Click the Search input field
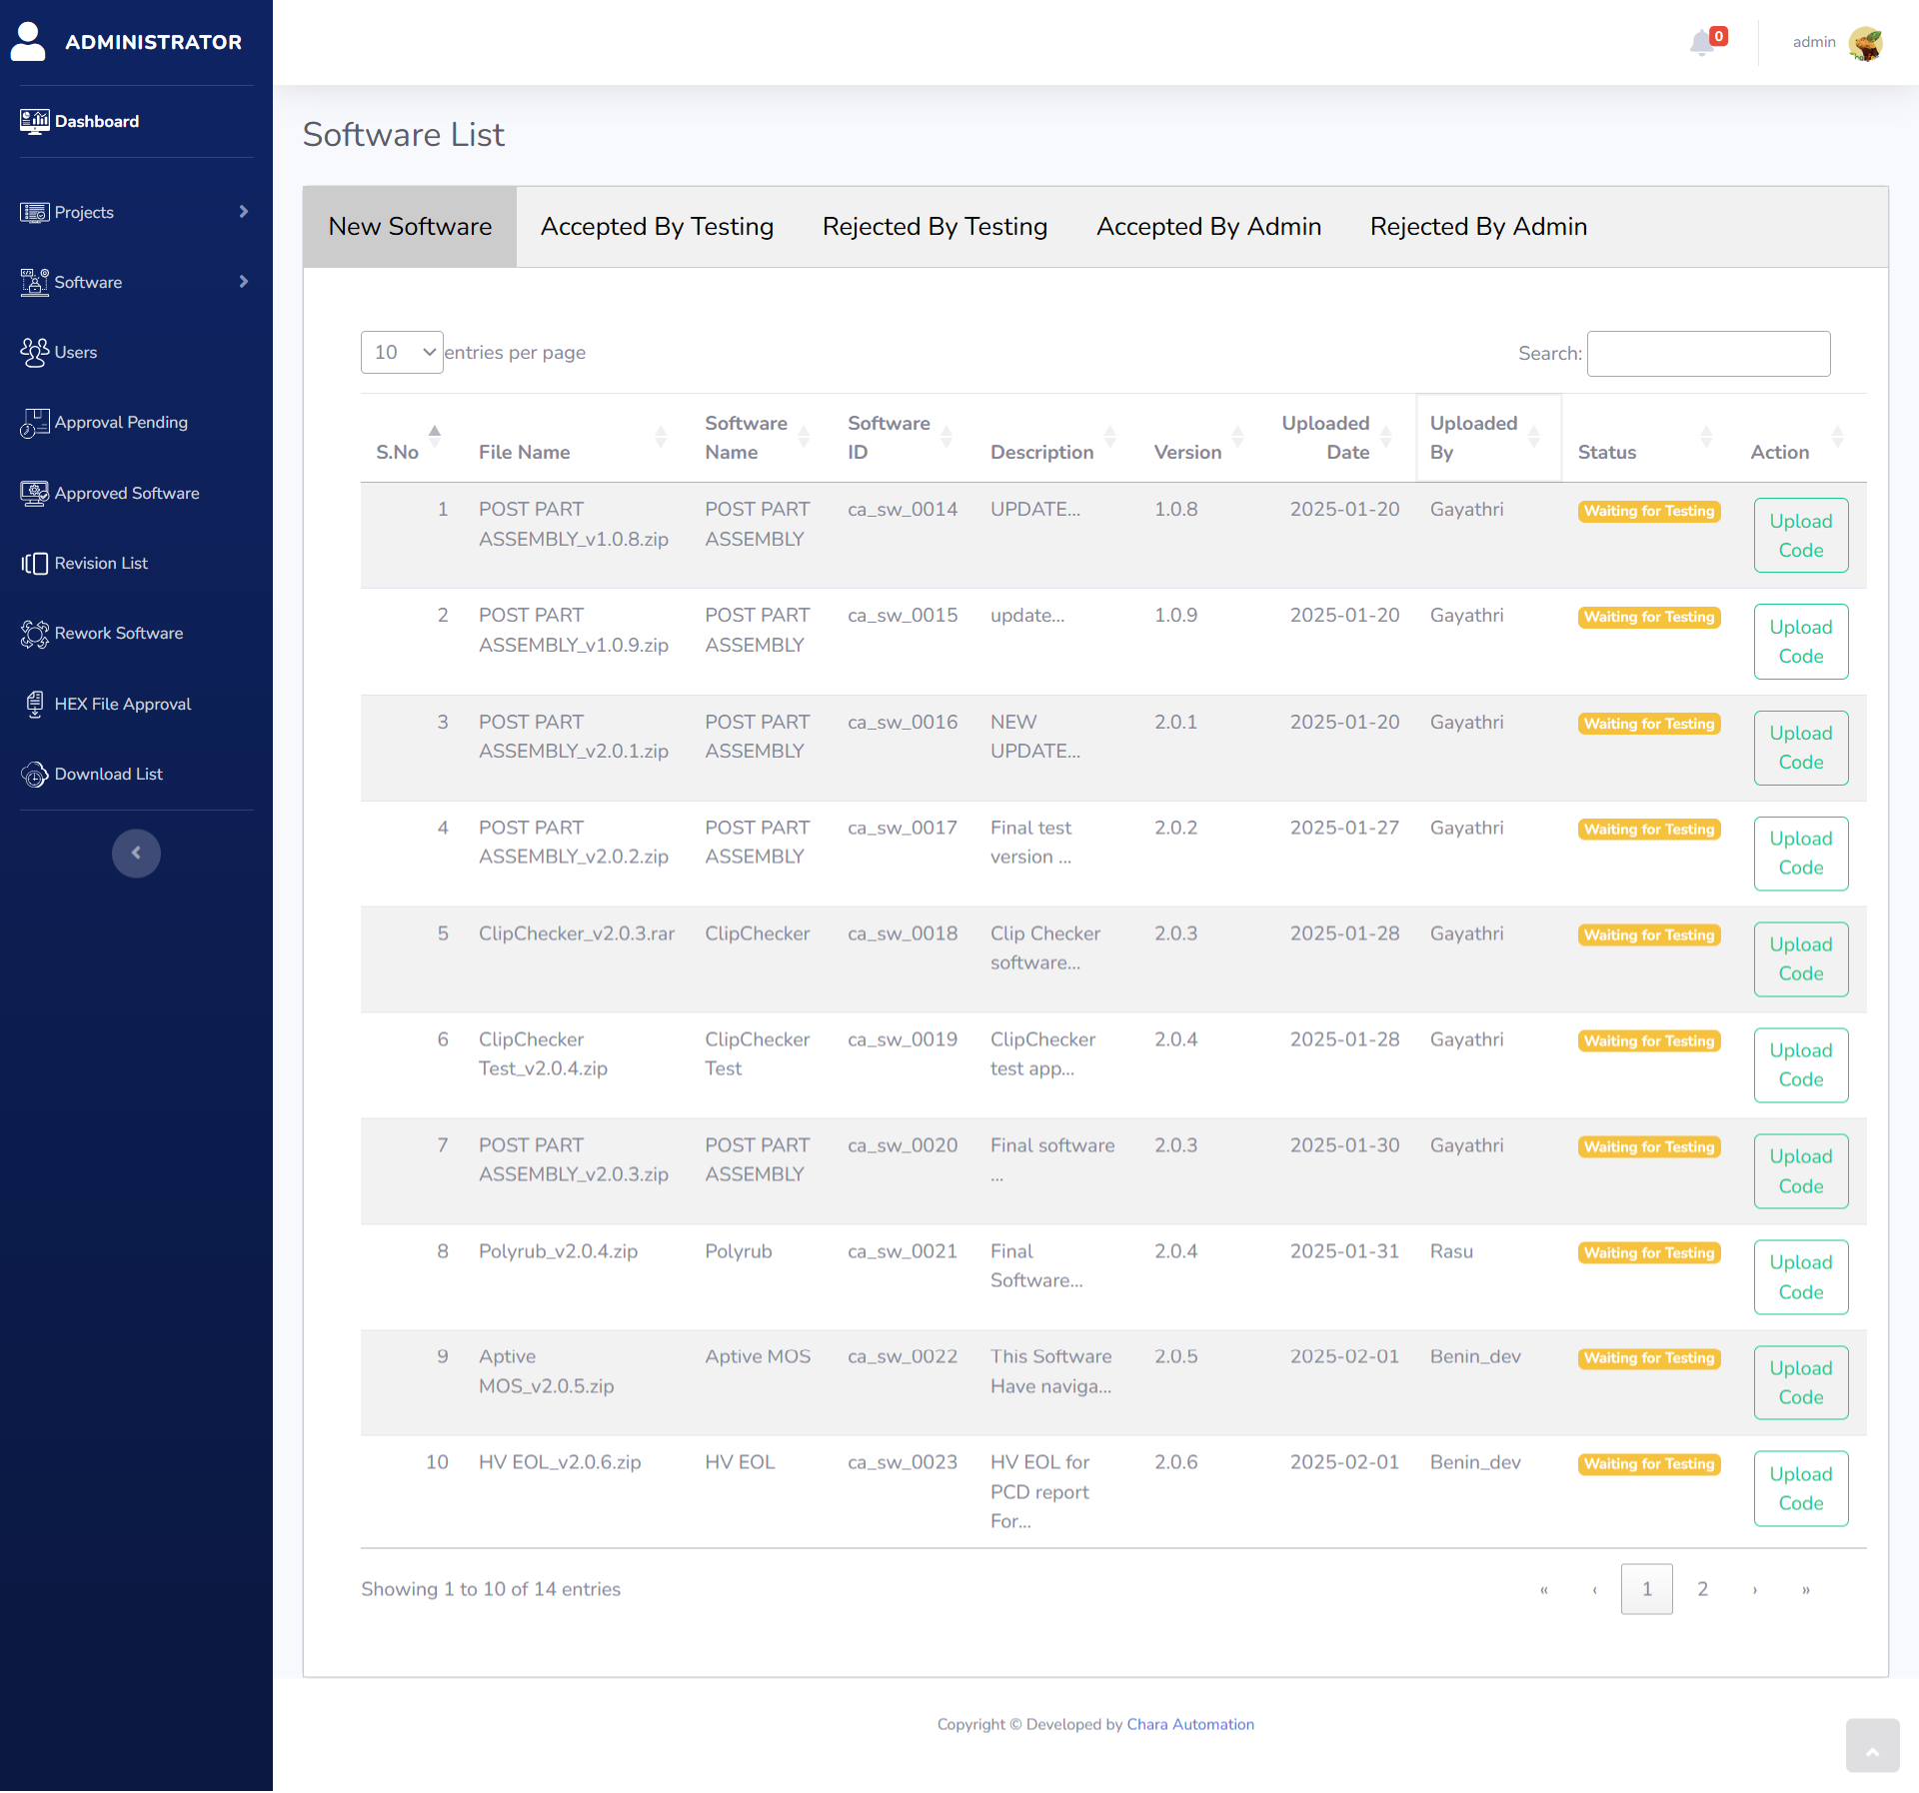The width and height of the screenshot is (1919, 1793). tap(1708, 354)
